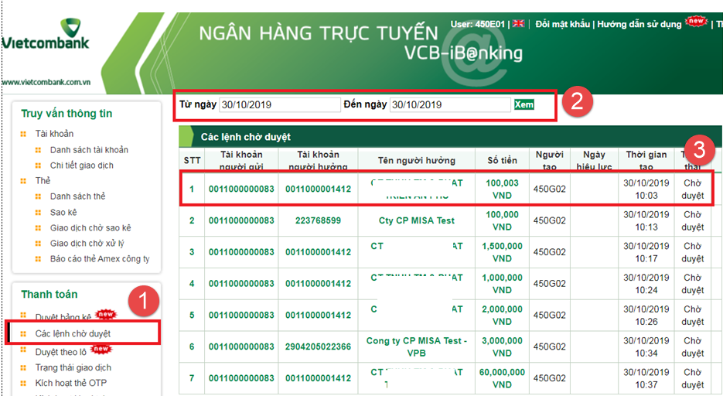The width and height of the screenshot is (723, 396).
Task: Open Hướng dẫn sử dụng guide
Action: point(639,24)
